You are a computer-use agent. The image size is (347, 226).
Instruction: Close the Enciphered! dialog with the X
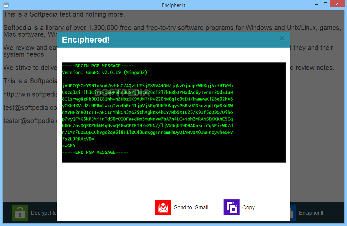coord(282,39)
